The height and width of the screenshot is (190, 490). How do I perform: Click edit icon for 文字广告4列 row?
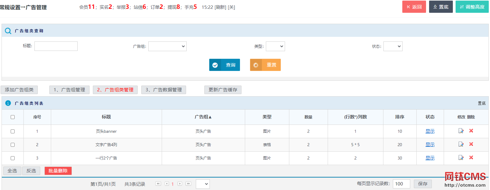pos(461,144)
